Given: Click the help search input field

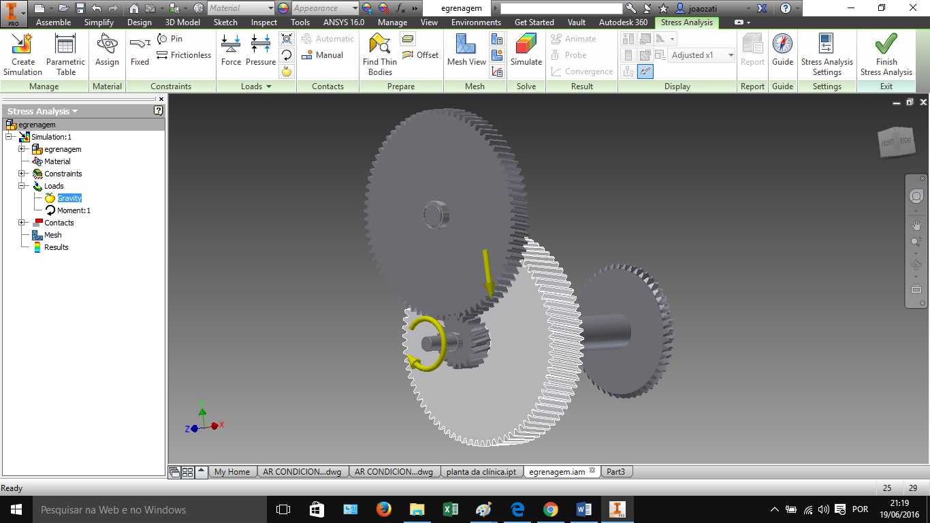Looking at the screenshot, I should point(561,8).
